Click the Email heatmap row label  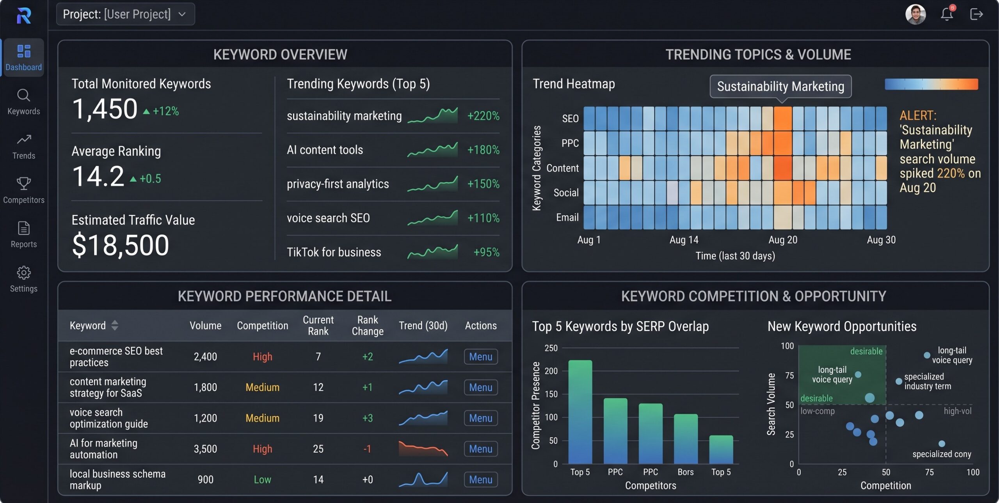[567, 218]
